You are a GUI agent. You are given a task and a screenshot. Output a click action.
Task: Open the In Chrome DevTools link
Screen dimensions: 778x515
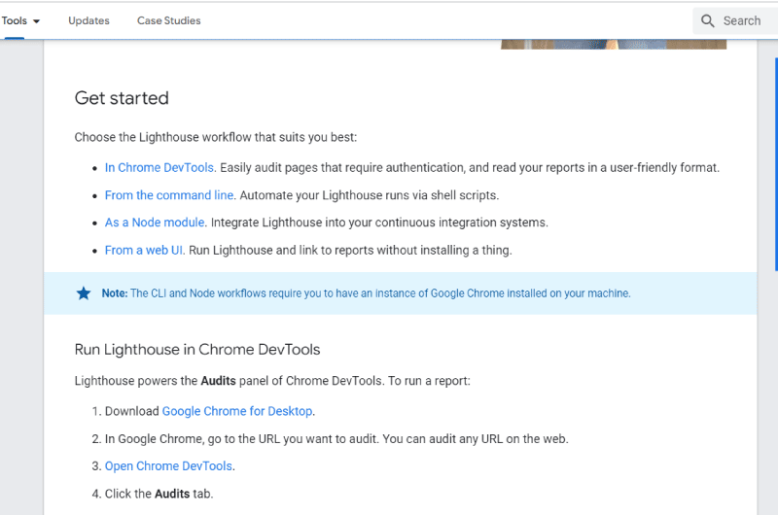(159, 168)
